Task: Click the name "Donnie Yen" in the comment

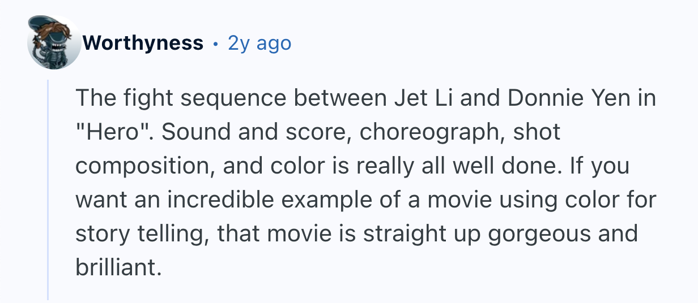Action: [567, 98]
